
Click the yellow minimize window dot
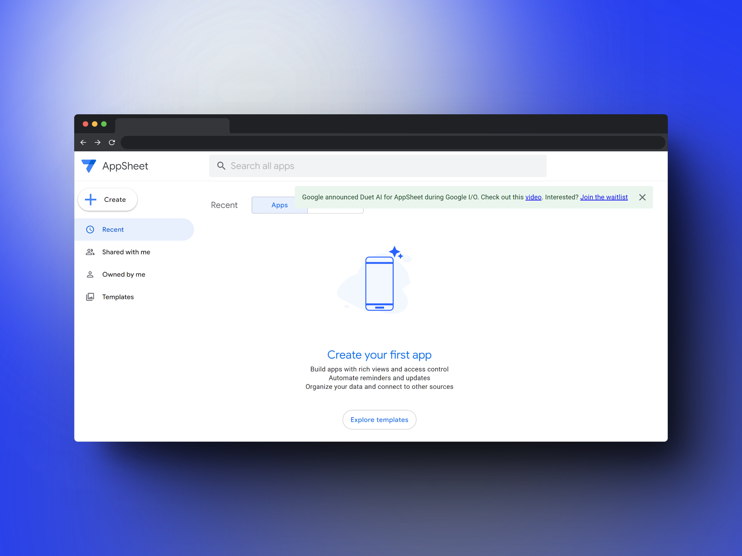pyautogui.click(x=95, y=124)
